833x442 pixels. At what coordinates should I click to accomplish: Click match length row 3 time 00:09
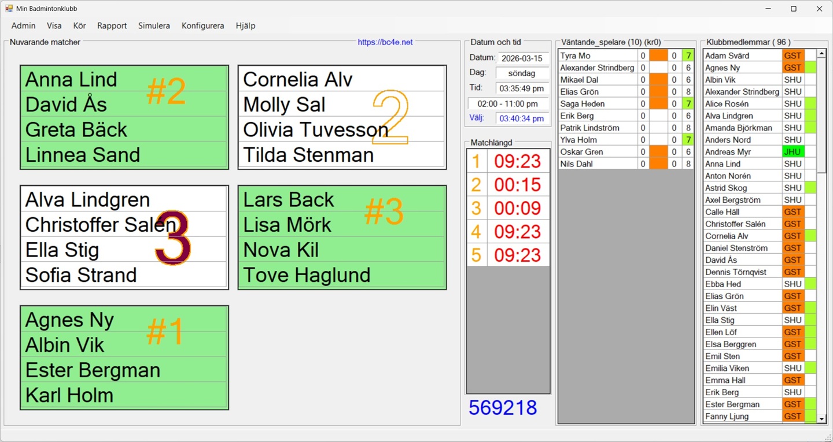point(518,208)
